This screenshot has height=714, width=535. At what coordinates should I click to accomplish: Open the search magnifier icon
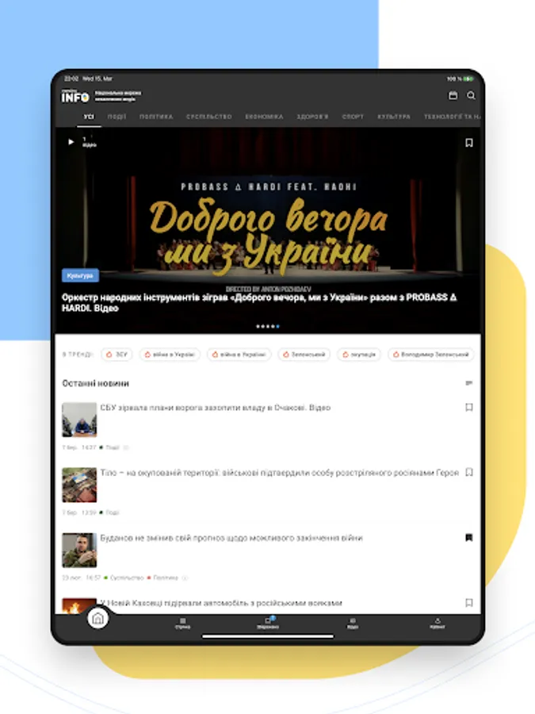(x=471, y=95)
